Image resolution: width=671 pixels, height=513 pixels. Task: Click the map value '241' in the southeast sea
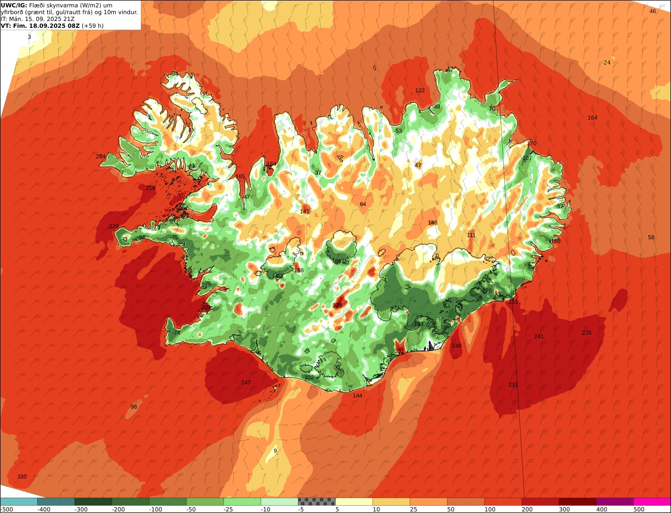[539, 336]
